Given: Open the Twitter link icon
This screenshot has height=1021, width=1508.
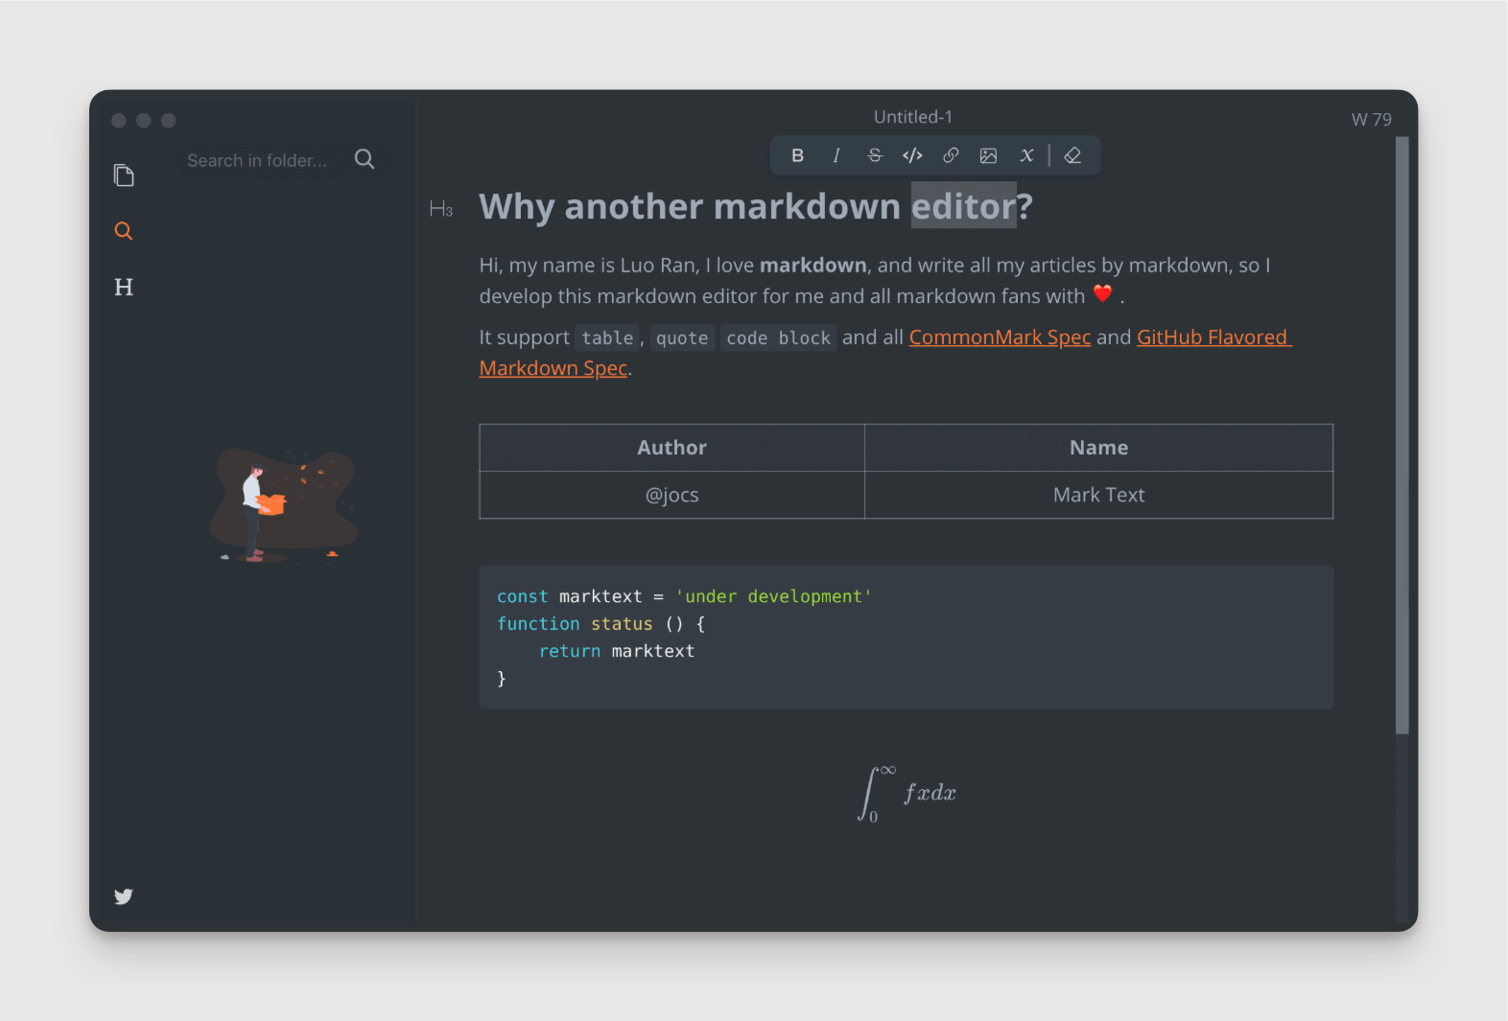Looking at the screenshot, I should click(124, 896).
